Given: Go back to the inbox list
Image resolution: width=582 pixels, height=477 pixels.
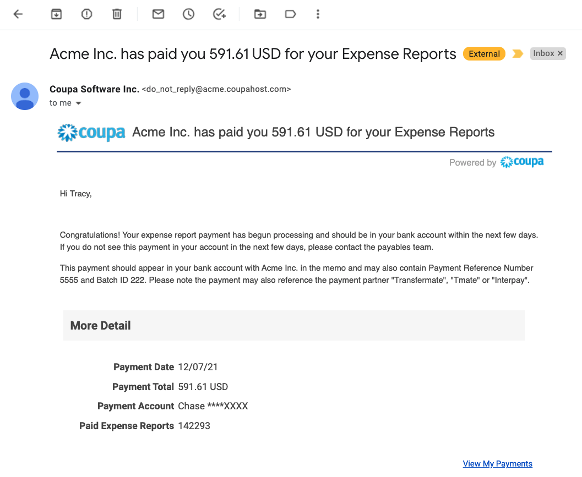Looking at the screenshot, I should 18,14.
